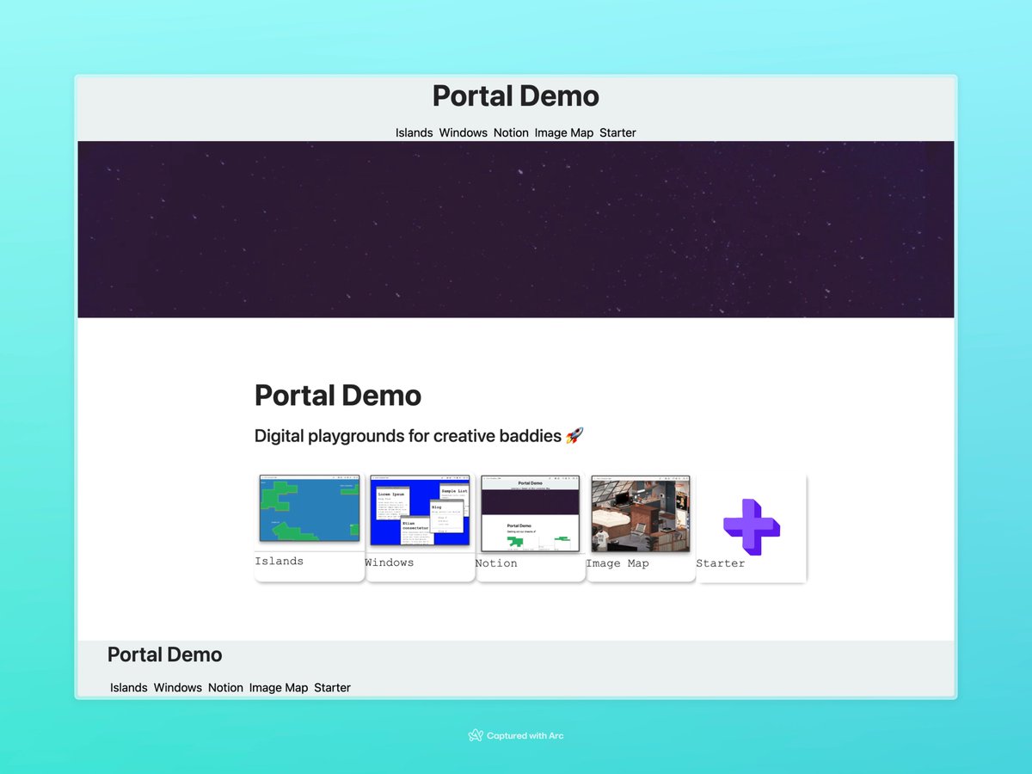Image resolution: width=1032 pixels, height=774 pixels.
Task: Click the purple plus Starter icon
Action: [752, 526]
